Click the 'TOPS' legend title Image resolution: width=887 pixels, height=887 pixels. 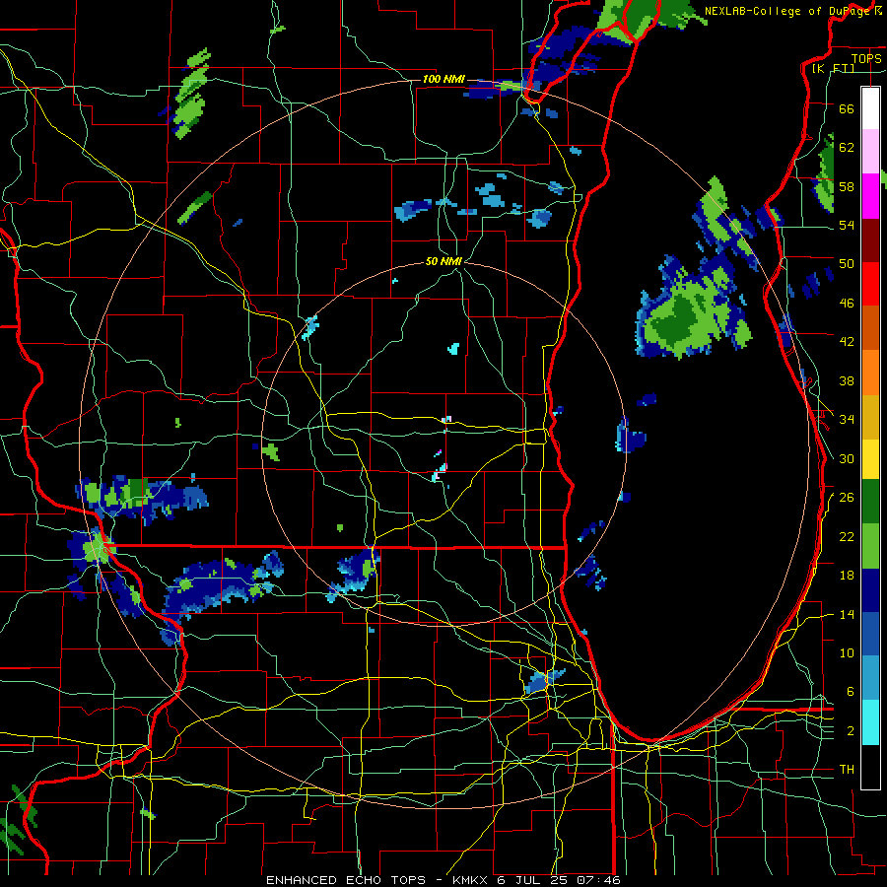pos(866,58)
